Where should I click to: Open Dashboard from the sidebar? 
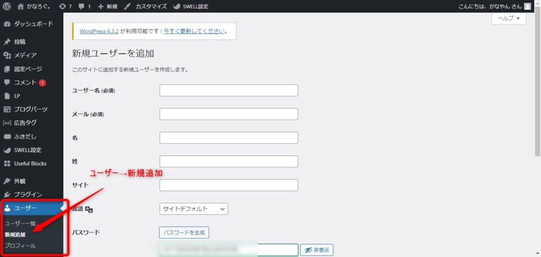(x=32, y=24)
